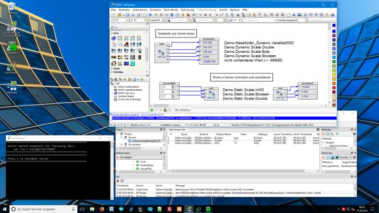Pick the cyan satellite block in User palette
The width and height of the screenshot is (379, 213).
pos(132,64)
